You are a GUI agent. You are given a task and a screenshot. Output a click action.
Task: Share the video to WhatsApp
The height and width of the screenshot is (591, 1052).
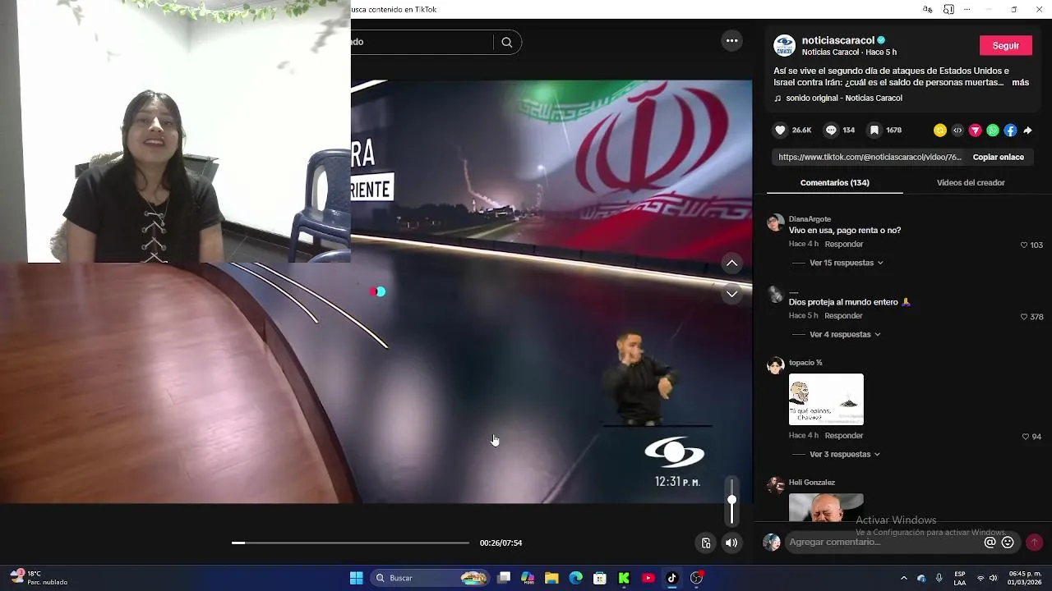(x=993, y=131)
